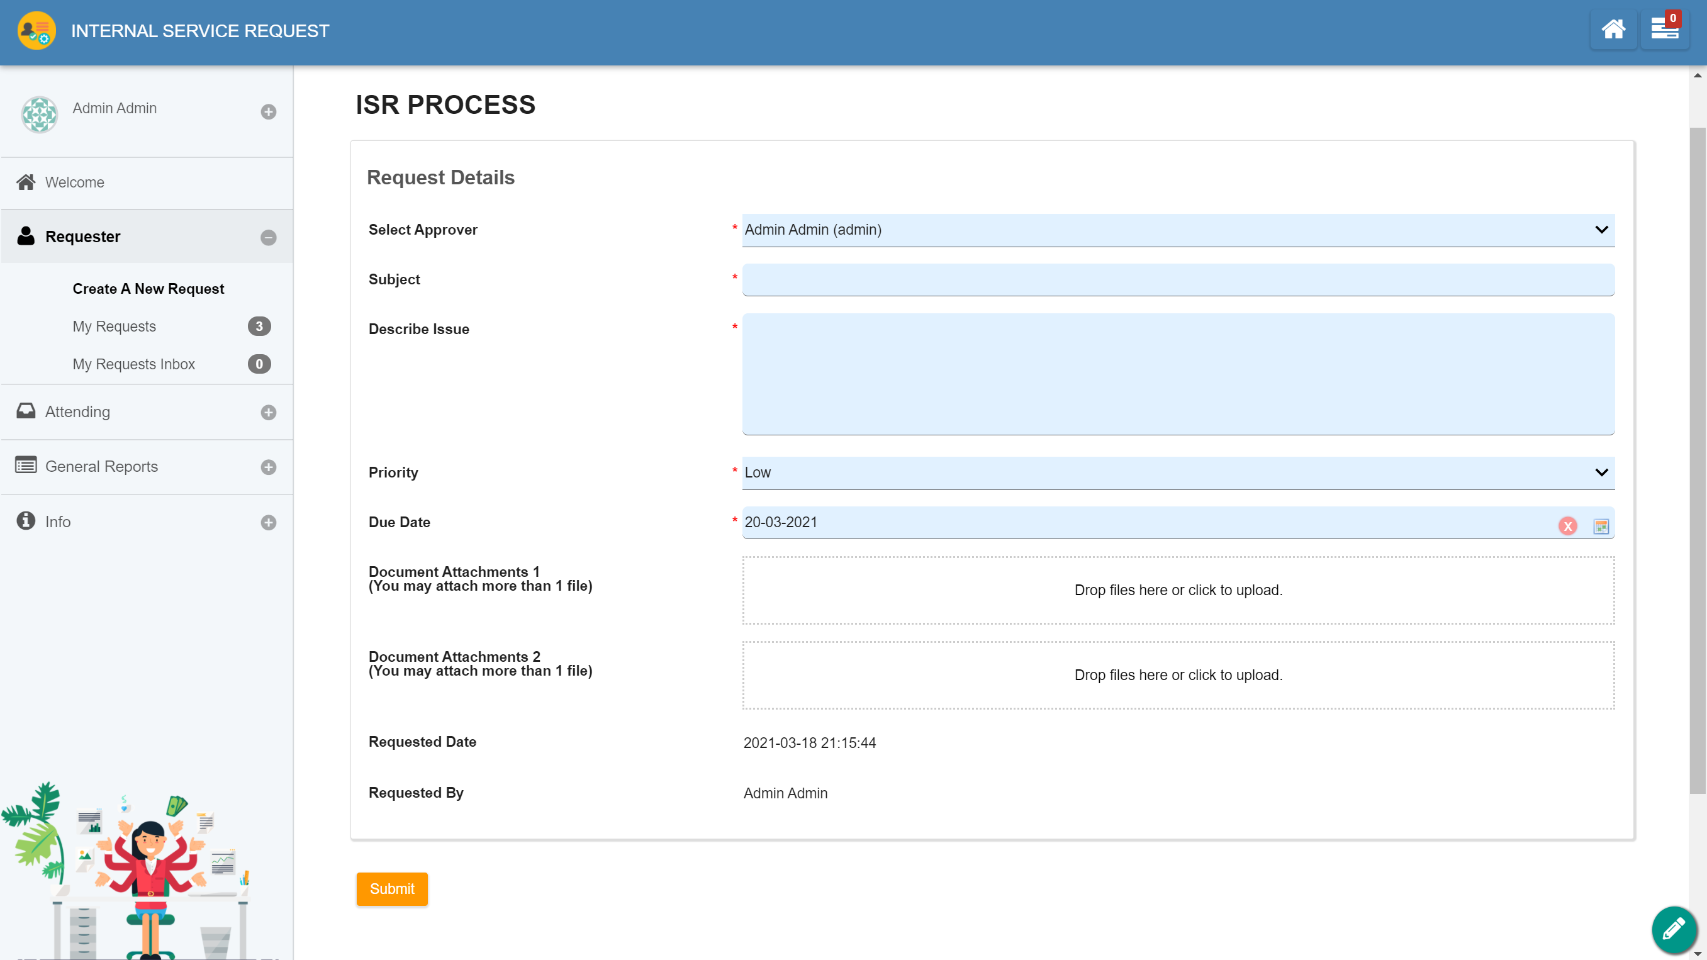This screenshot has width=1707, height=960.
Task: Click the Admin Admin username in sidebar
Action: (x=115, y=108)
